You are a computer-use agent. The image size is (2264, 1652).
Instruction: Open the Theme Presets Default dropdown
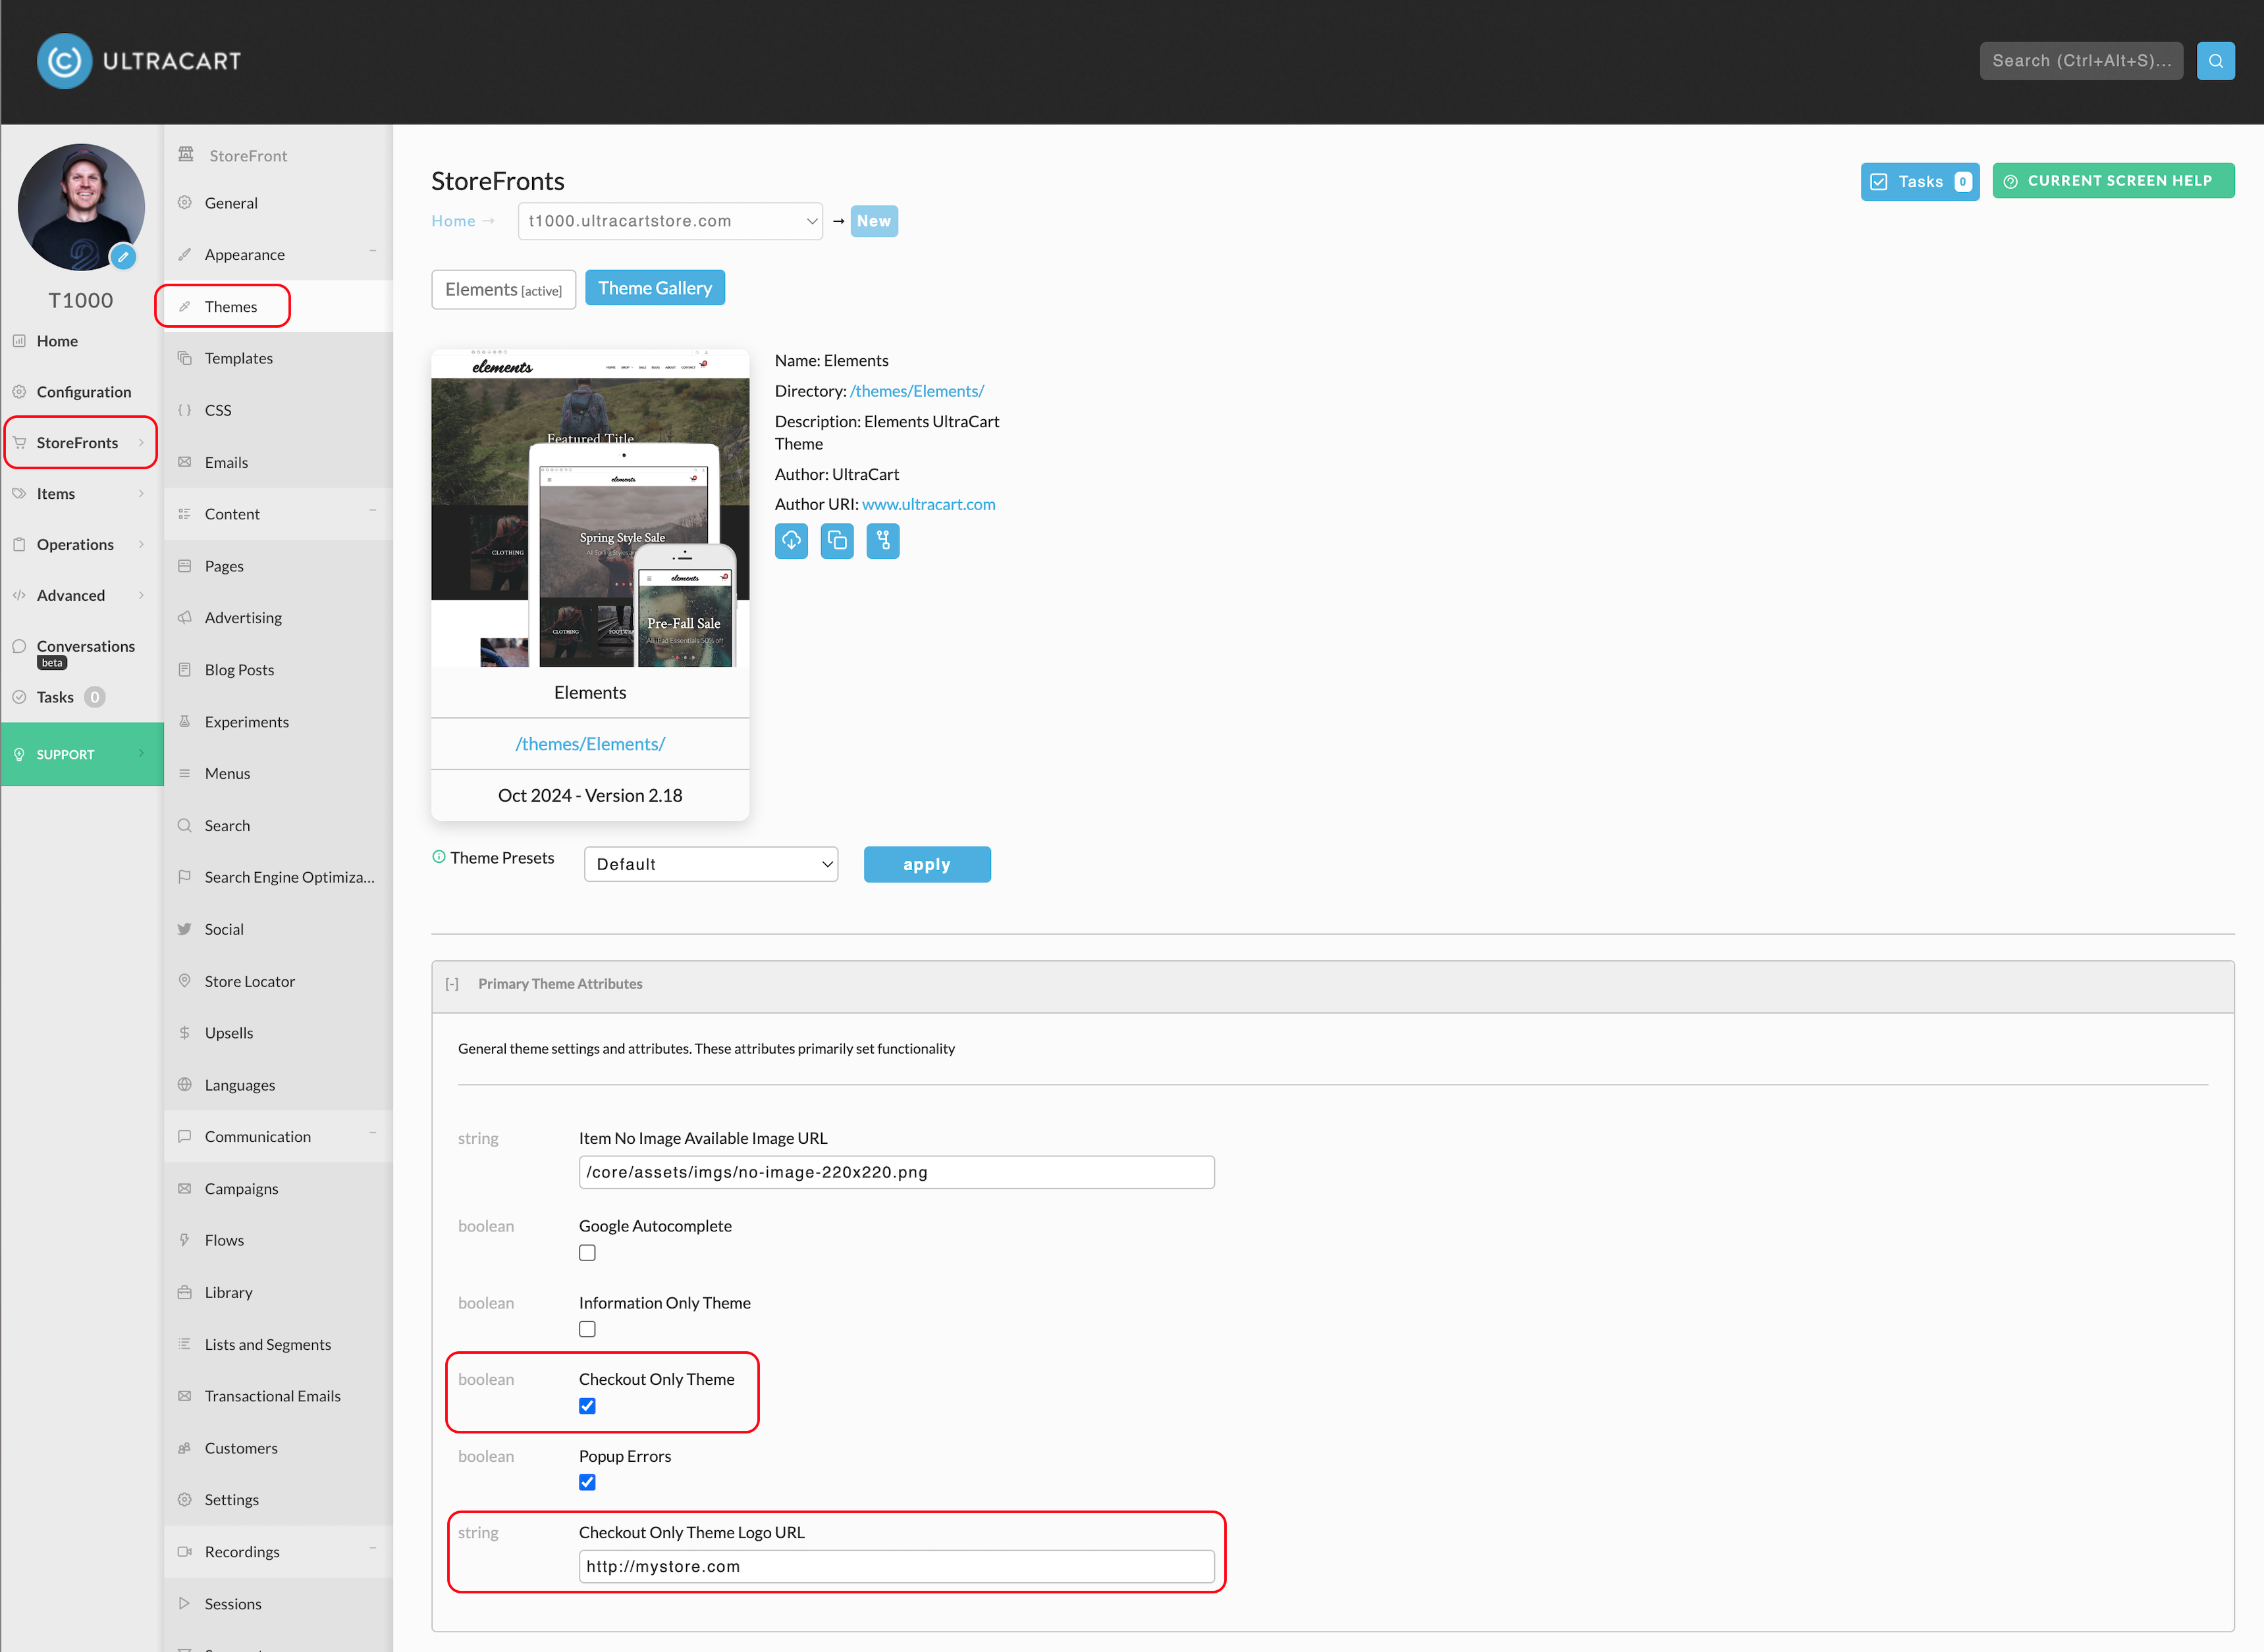[711, 864]
